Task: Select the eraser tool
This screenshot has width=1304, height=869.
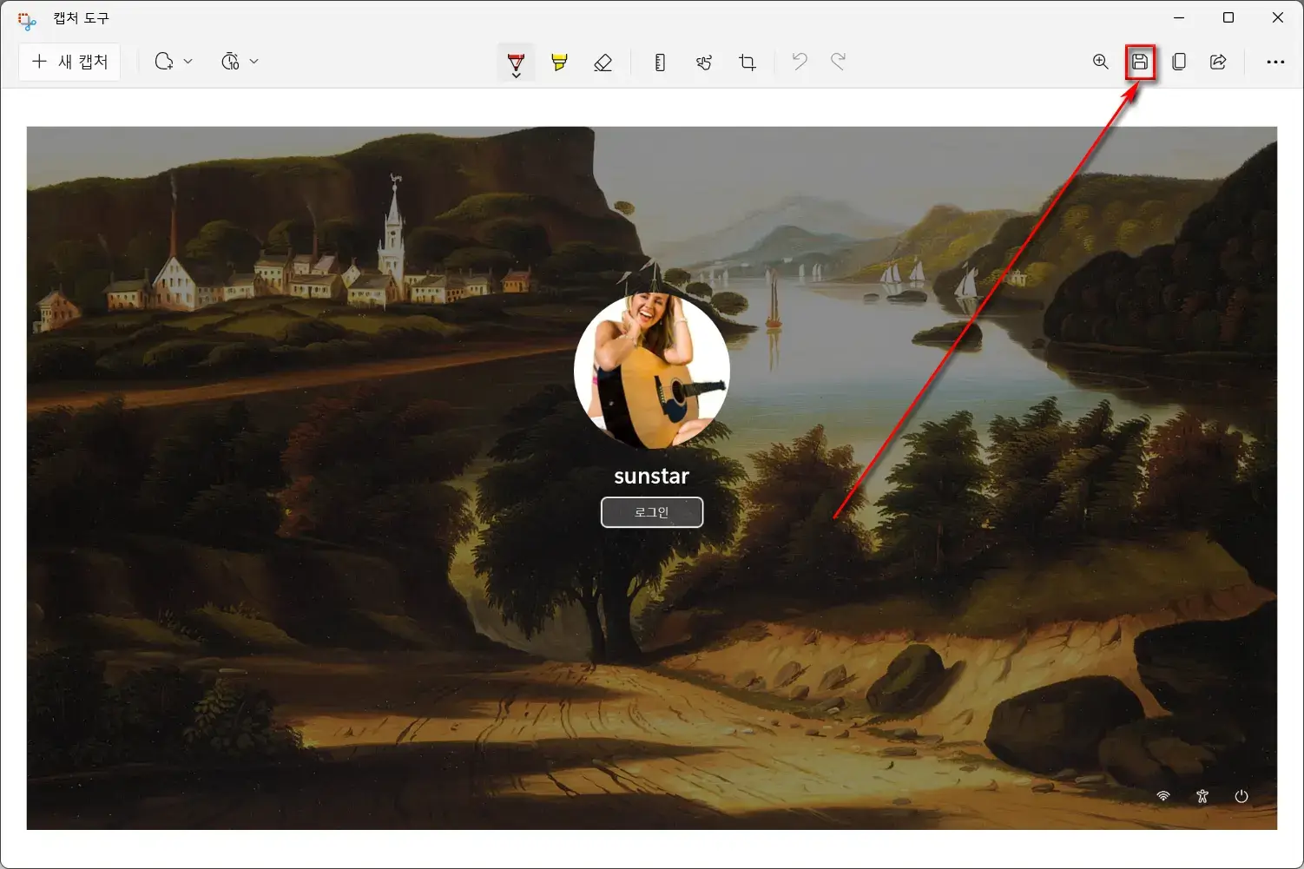Action: 603,63
